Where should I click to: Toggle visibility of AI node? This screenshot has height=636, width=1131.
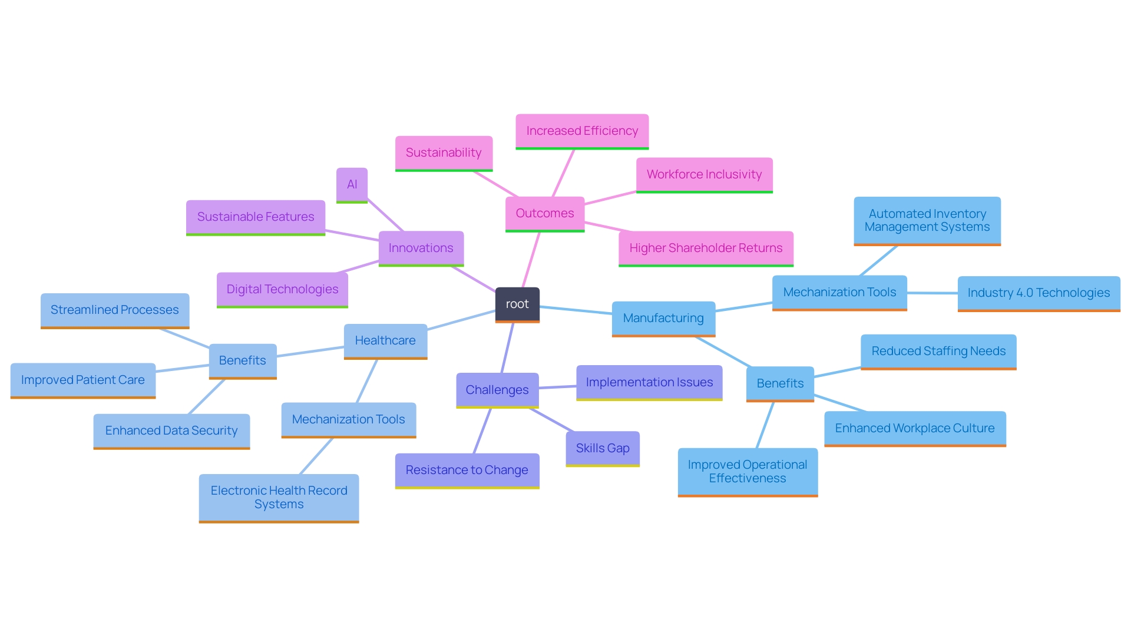pos(351,183)
